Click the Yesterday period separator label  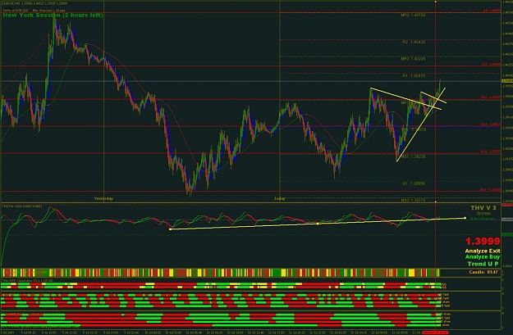[103, 198]
